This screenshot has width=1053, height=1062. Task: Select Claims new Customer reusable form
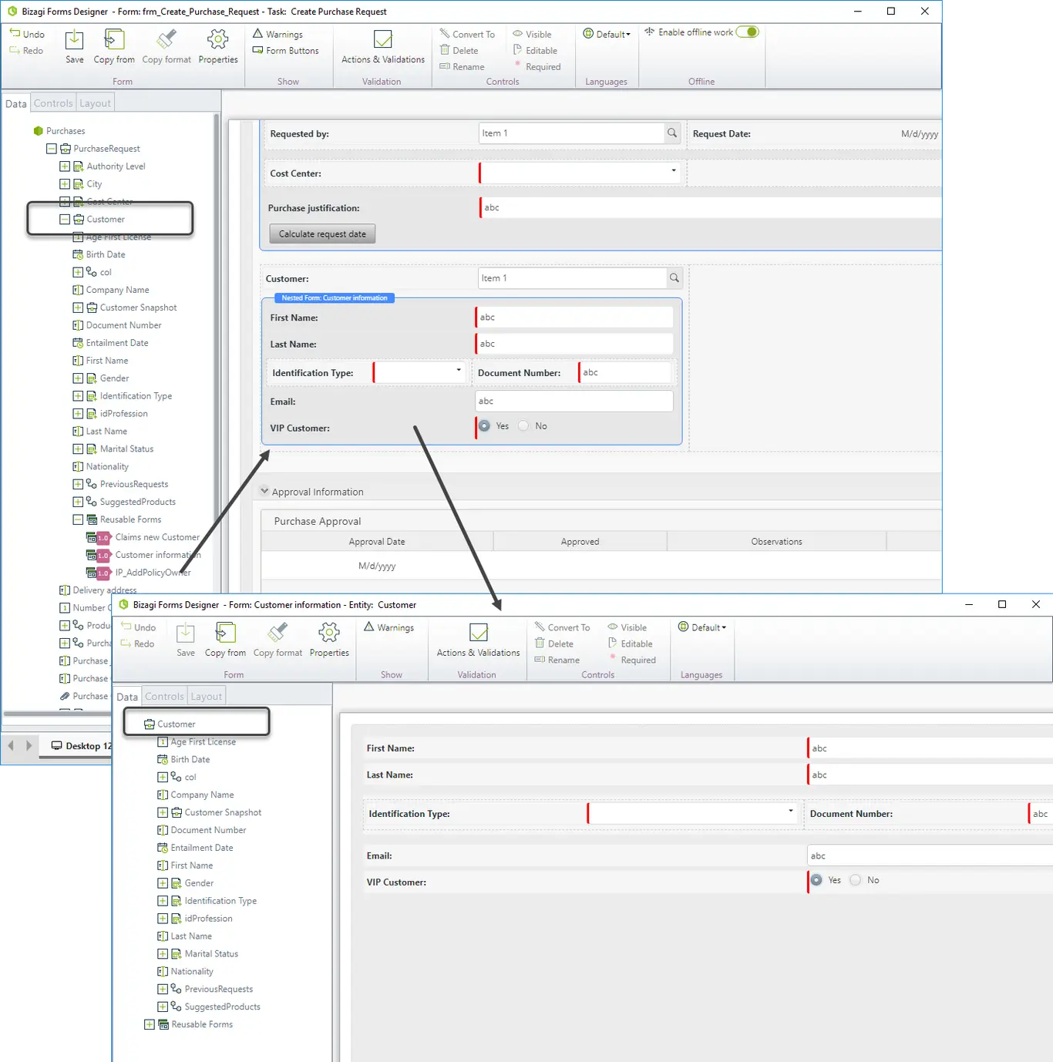click(x=157, y=537)
